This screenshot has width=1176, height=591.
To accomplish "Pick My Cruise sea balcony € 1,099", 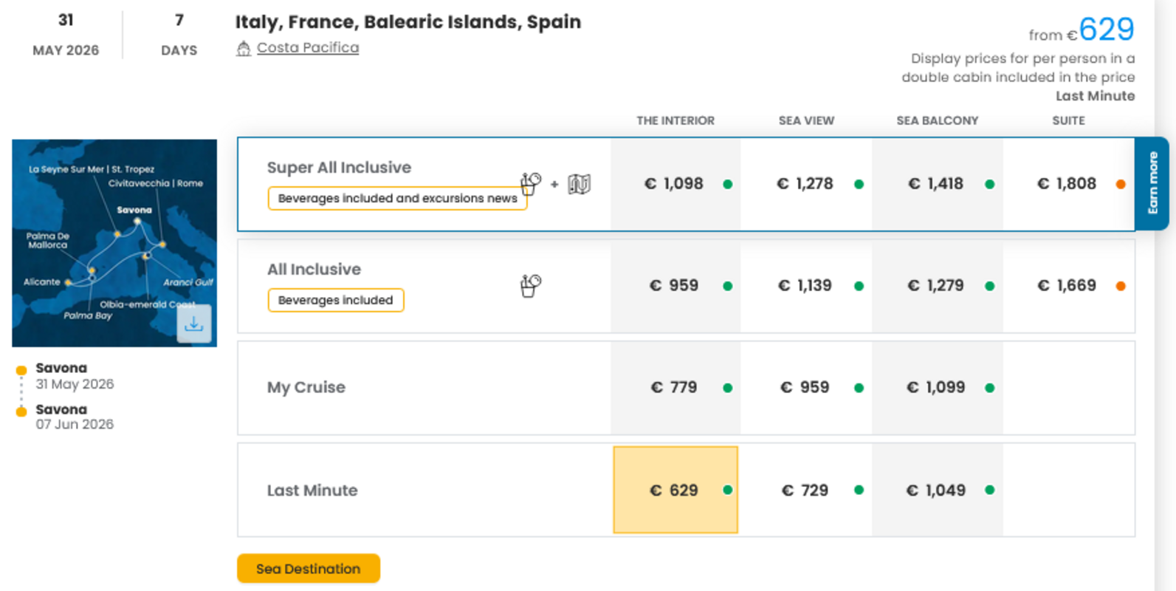I will point(935,388).
